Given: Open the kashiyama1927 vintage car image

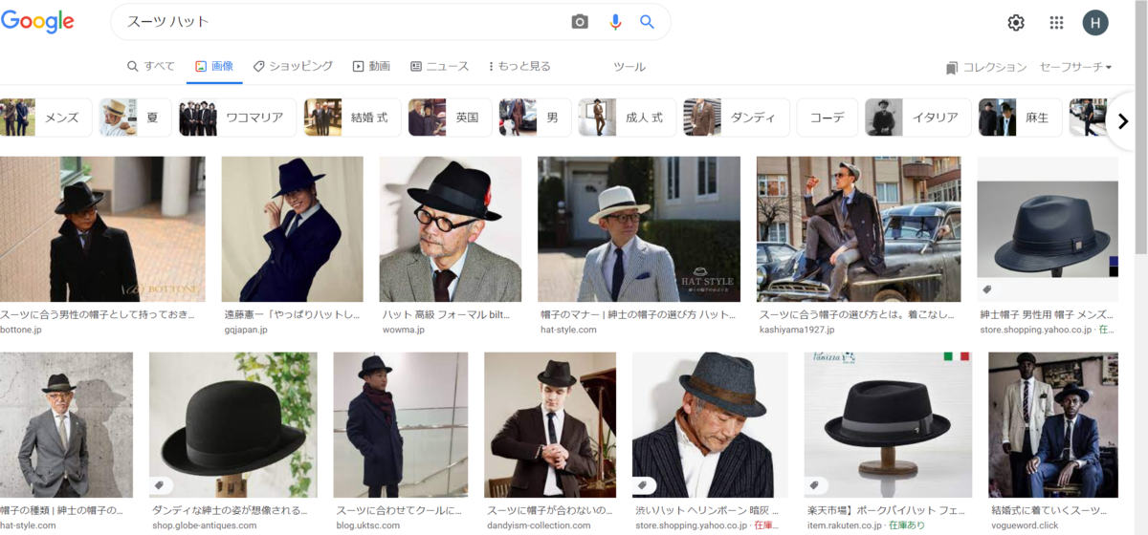Looking at the screenshot, I should (859, 229).
